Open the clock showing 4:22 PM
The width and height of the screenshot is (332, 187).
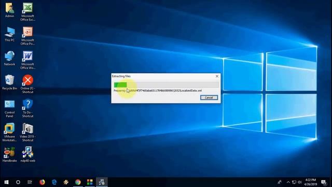point(310,182)
